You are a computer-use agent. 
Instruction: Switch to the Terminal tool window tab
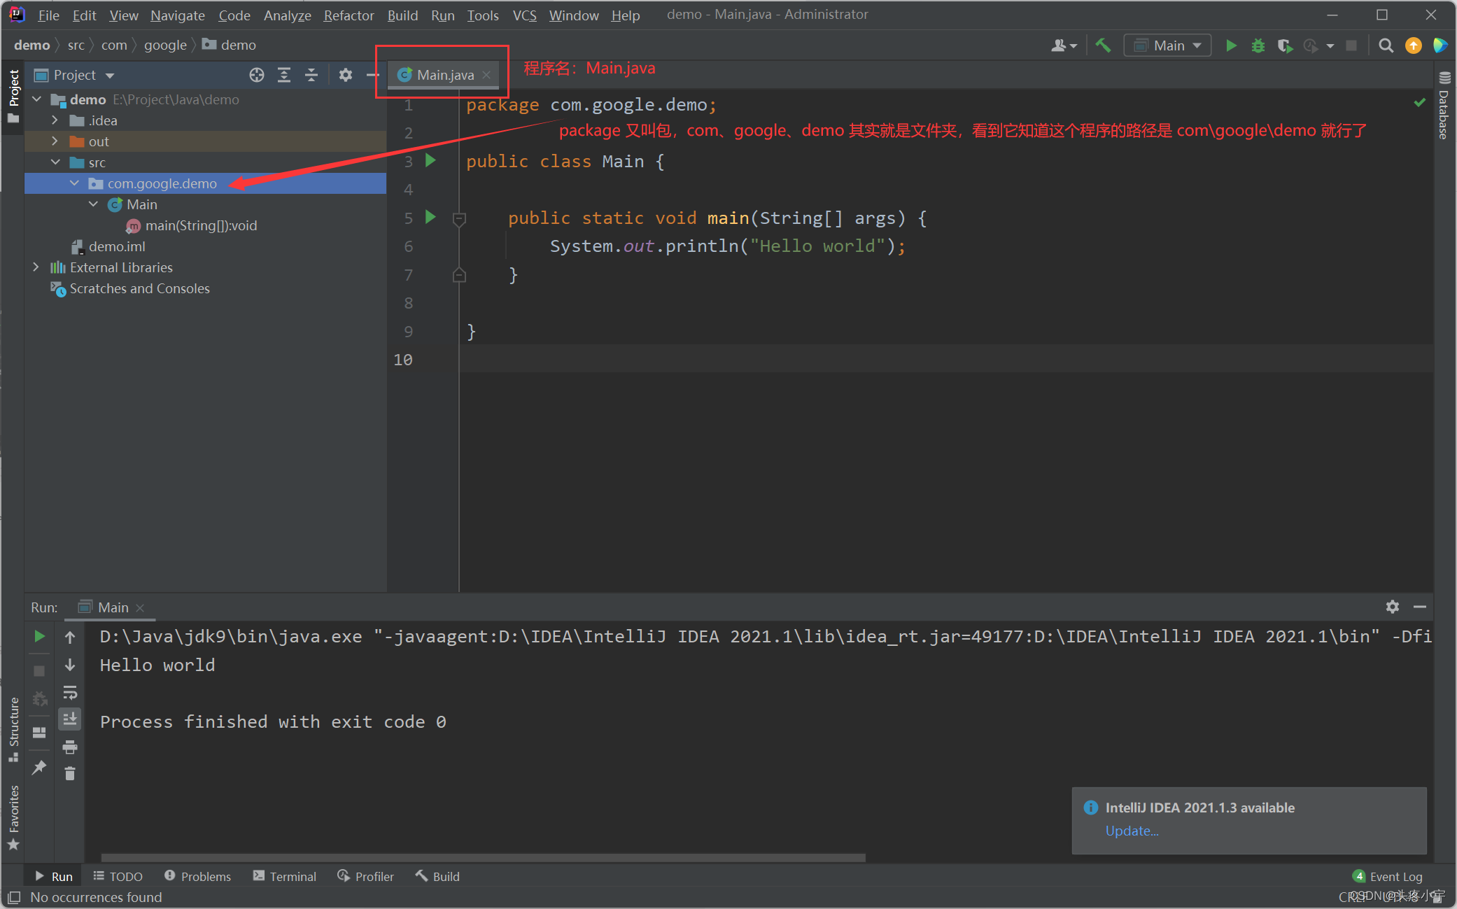coord(285,876)
